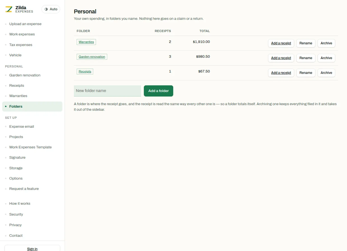
Task: Open the Folders sidebar item
Action: 32,107
